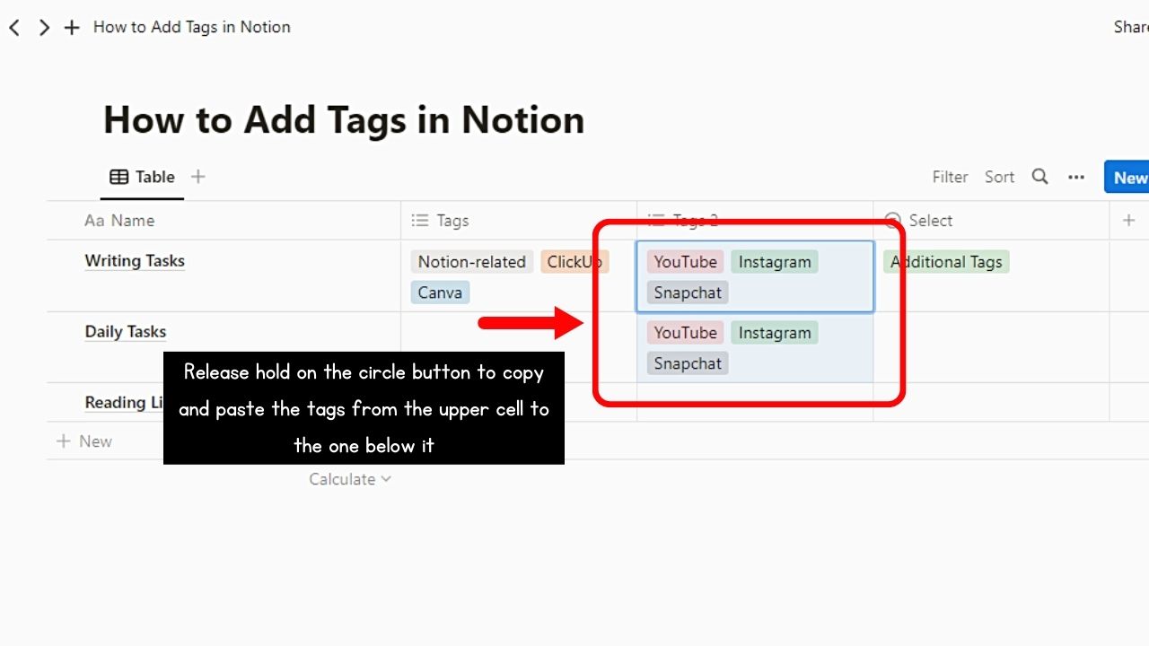Click the plus icon next to the Table tab
1149x646 pixels.
(197, 177)
